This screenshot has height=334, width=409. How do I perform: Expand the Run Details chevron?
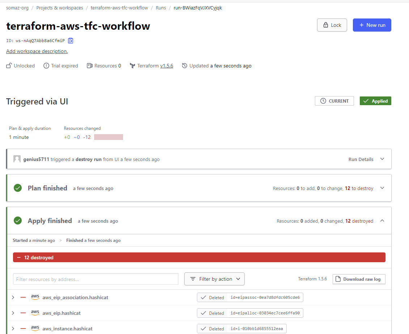coord(382,159)
